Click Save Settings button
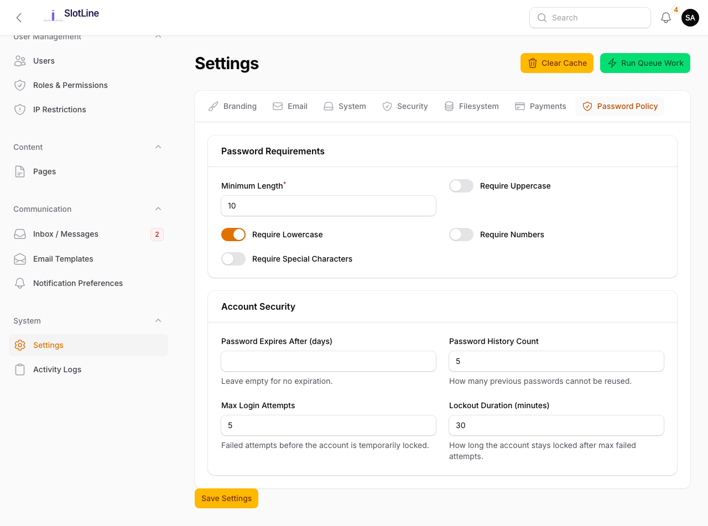Image resolution: width=708 pixels, height=526 pixels. tap(226, 498)
